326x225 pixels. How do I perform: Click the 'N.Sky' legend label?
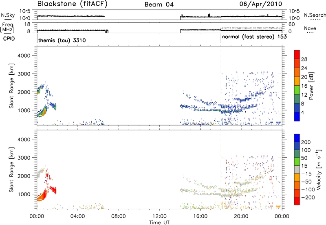(x=8, y=15)
